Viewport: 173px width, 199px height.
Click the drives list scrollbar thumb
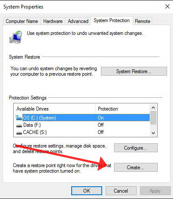coord(153,118)
